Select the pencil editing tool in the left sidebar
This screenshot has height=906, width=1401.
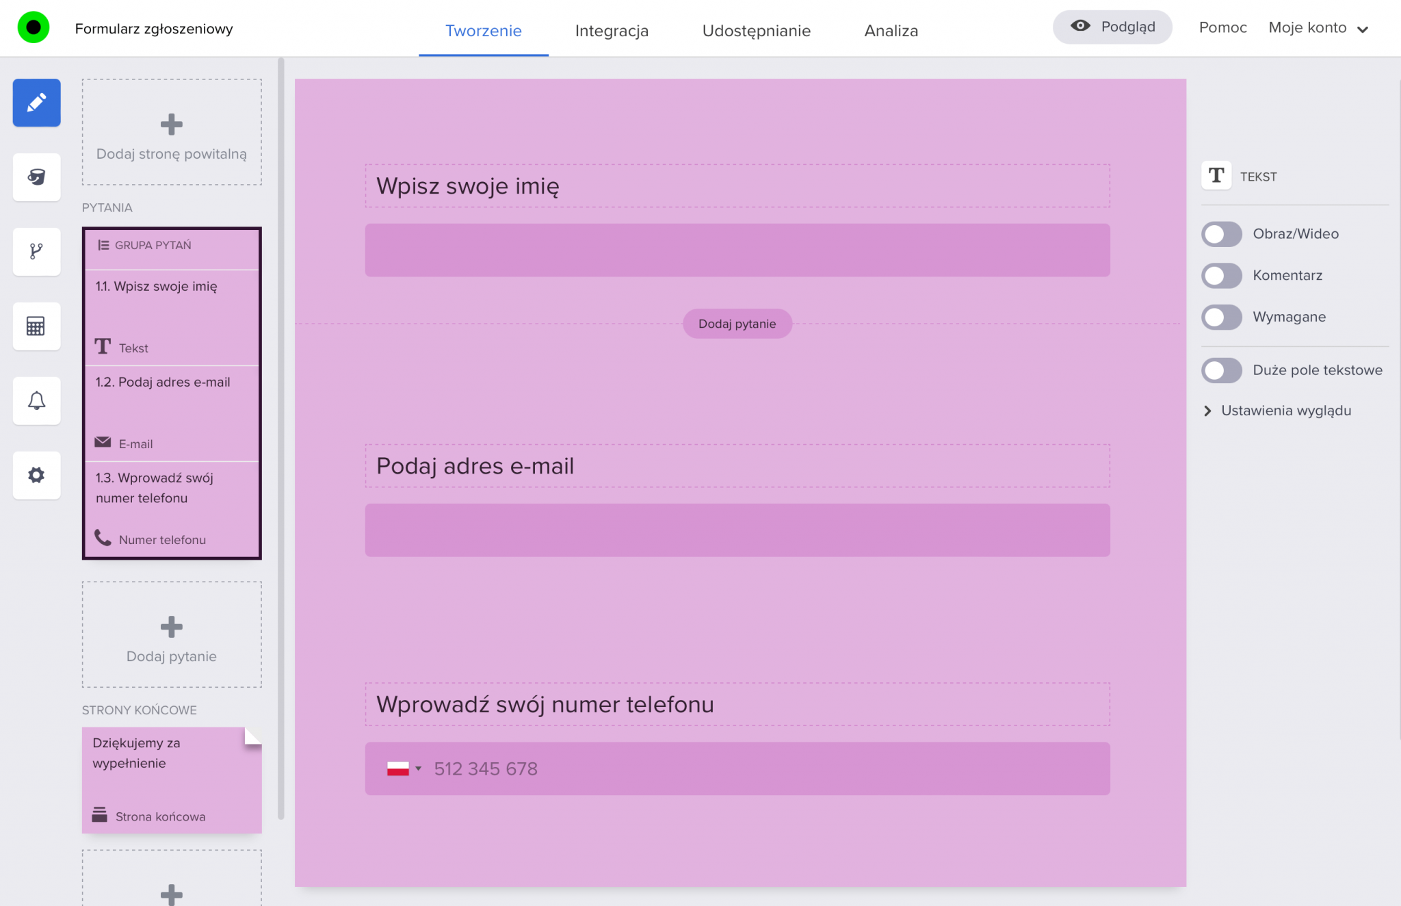click(x=36, y=103)
